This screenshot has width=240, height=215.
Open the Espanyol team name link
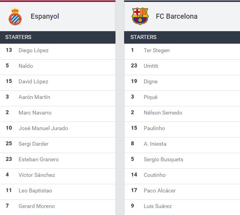45,17
